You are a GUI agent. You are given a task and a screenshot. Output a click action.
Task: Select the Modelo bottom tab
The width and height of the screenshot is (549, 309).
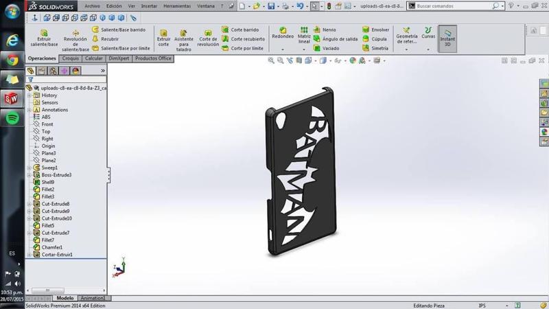pyautogui.click(x=65, y=298)
